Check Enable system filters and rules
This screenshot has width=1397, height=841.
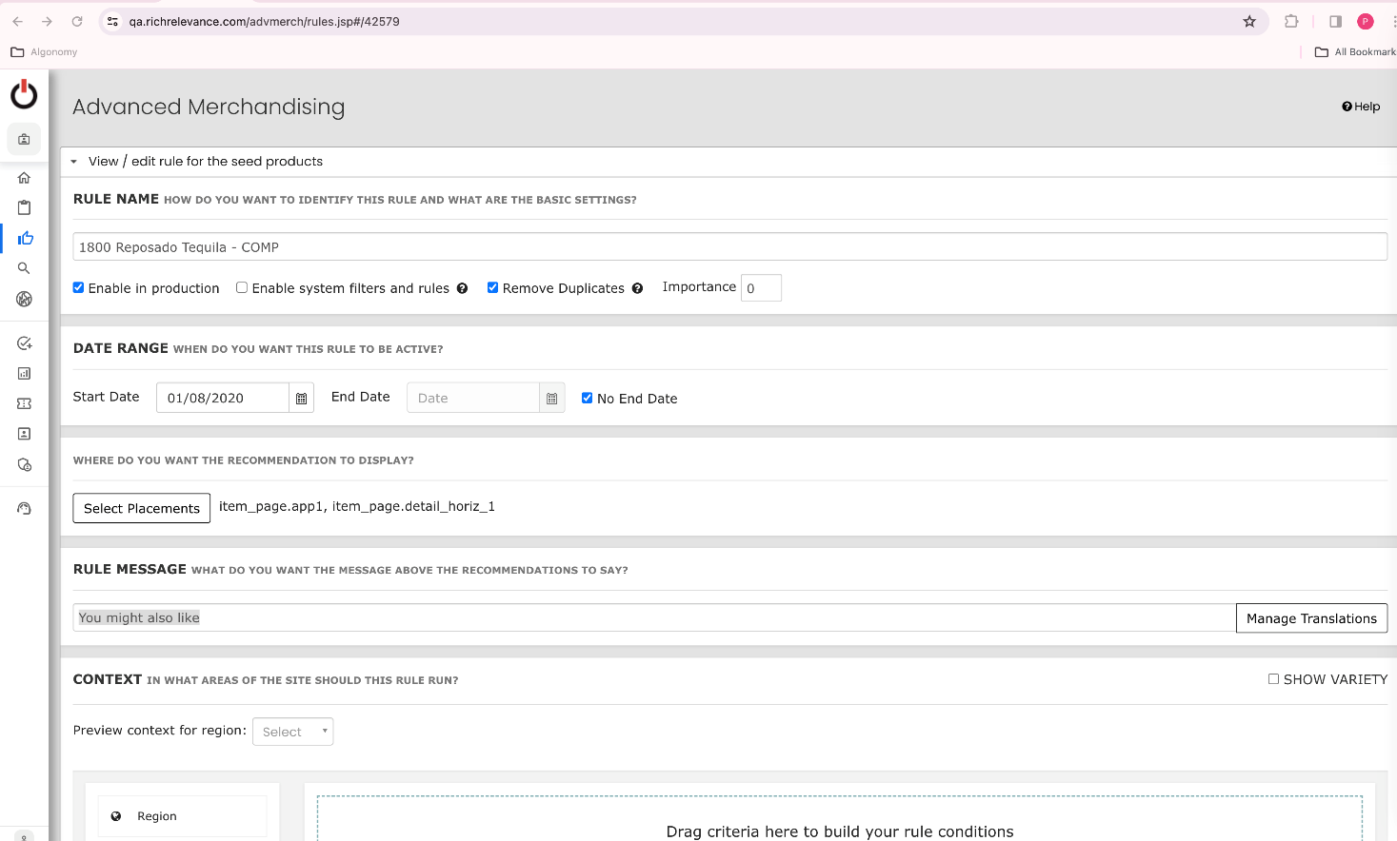tap(242, 288)
